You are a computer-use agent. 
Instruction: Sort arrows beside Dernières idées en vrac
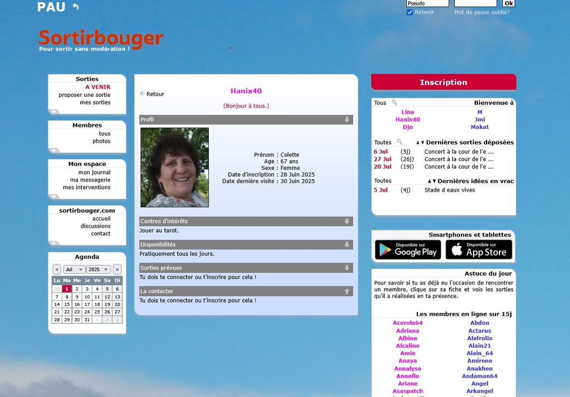(432, 181)
